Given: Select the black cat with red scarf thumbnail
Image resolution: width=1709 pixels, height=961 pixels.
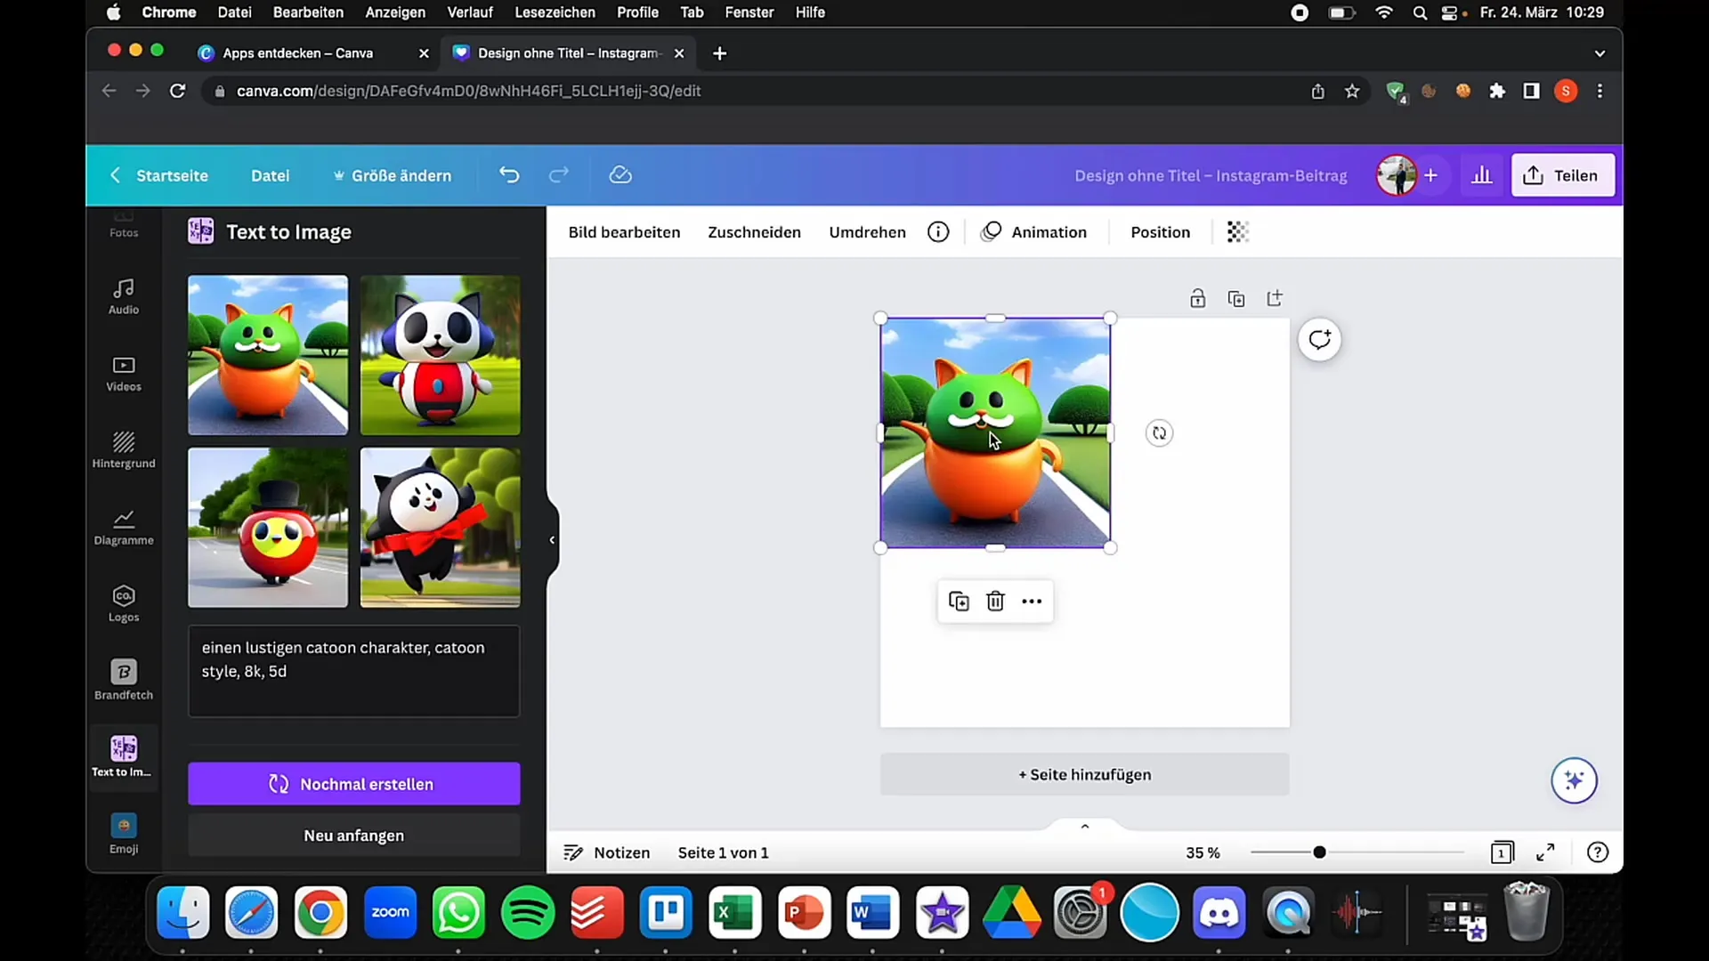Looking at the screenshot, I should 440,528.
